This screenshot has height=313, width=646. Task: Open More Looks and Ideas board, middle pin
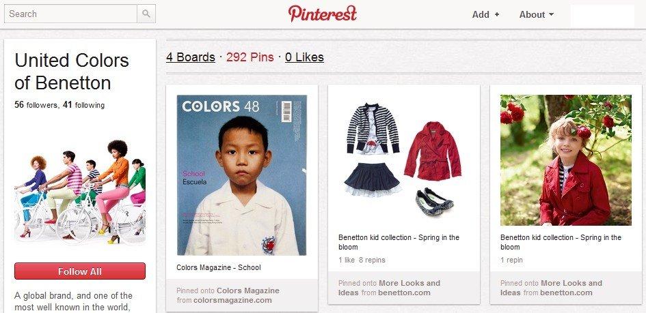(x=390, y=288)
